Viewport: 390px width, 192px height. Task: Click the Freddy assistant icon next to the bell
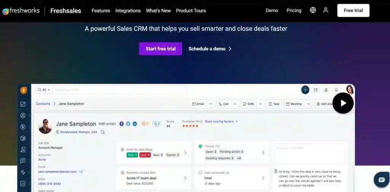pyautogui.click(x=326, y=90)
